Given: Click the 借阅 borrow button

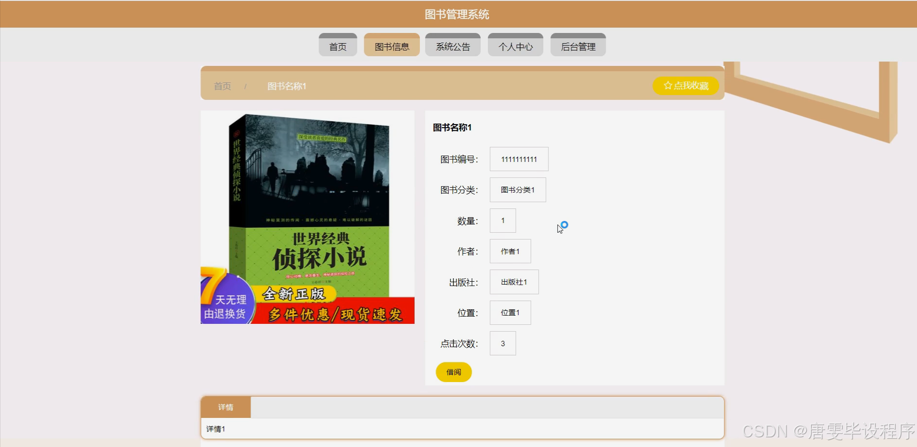Looking at the screenshot, I should (x=454, y=372).
